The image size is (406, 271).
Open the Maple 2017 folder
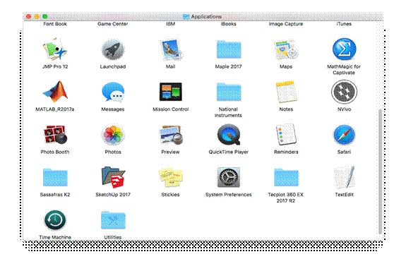click(x=229, y=49)
